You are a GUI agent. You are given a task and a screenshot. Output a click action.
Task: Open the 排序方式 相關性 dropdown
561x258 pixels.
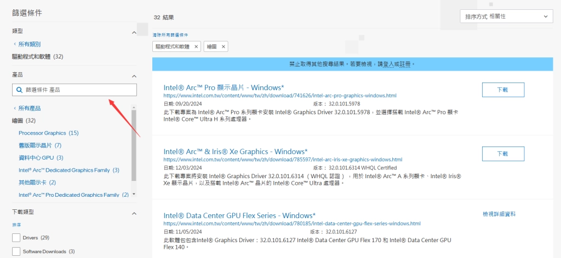506,16
